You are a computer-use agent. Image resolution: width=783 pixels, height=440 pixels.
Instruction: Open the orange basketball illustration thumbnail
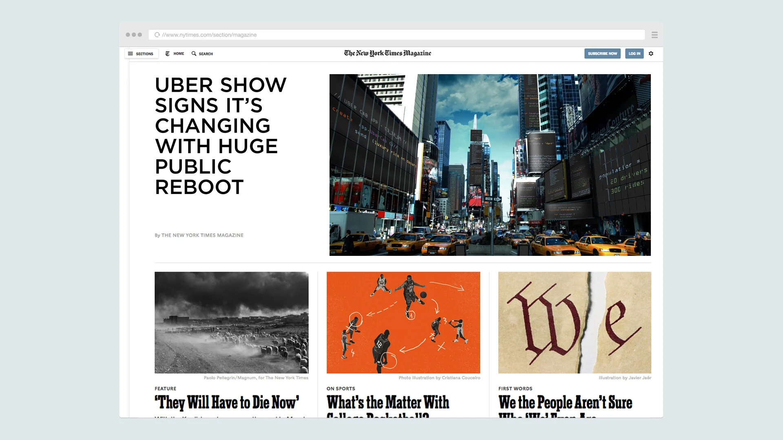point(403,322)
